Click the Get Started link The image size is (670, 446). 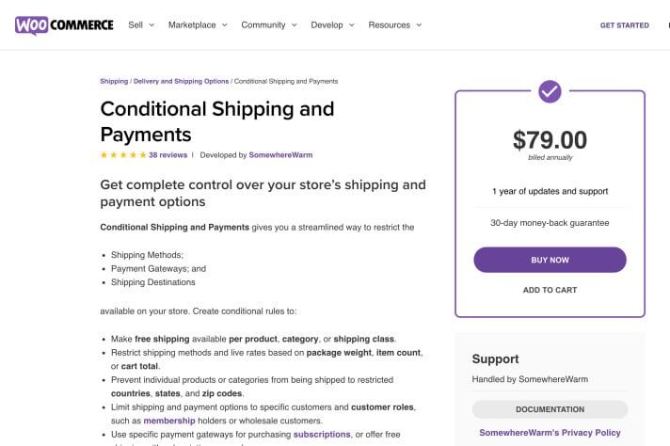624,25
